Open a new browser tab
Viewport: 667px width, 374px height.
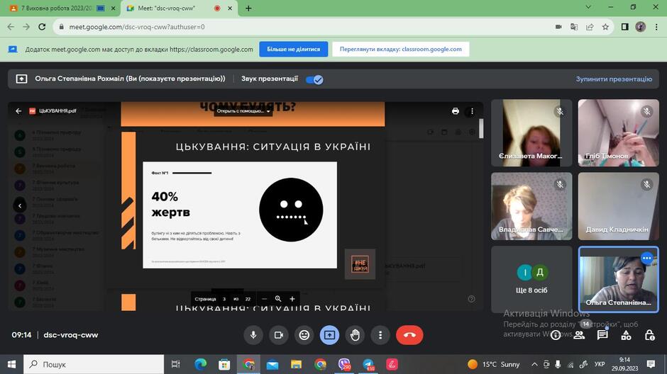[x=248, y=8]
